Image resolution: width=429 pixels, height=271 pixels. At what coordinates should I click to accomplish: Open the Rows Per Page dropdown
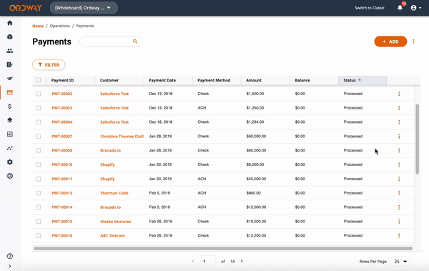[x=400, y=262]
